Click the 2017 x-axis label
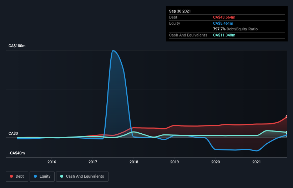Image resolution: width=293 pixels, height=188 pixels. [93, 162]
